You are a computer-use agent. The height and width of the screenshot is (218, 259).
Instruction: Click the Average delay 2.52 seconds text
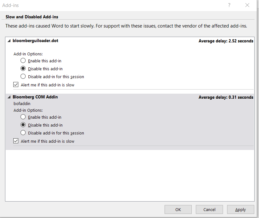pos(226,40)
